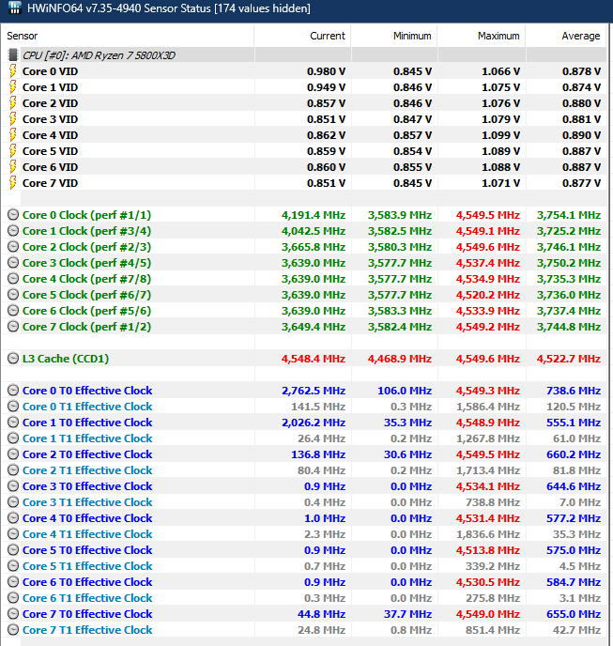
Task: Click the clock icon for Core 6 Clock (perf #5/6)
Action: 13,311
